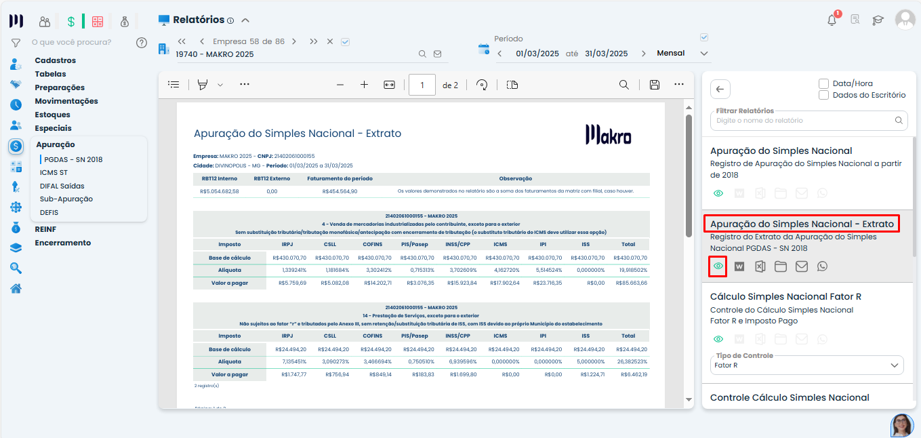Click the notifications bell icon
This screenshot has width=921, height=438.
832,20
